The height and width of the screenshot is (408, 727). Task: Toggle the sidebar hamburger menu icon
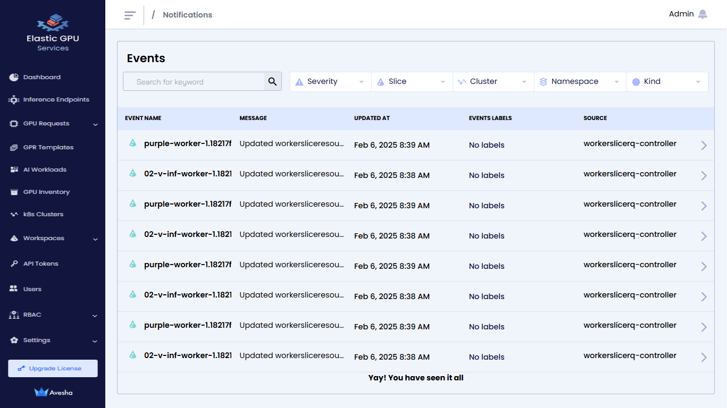130,15
